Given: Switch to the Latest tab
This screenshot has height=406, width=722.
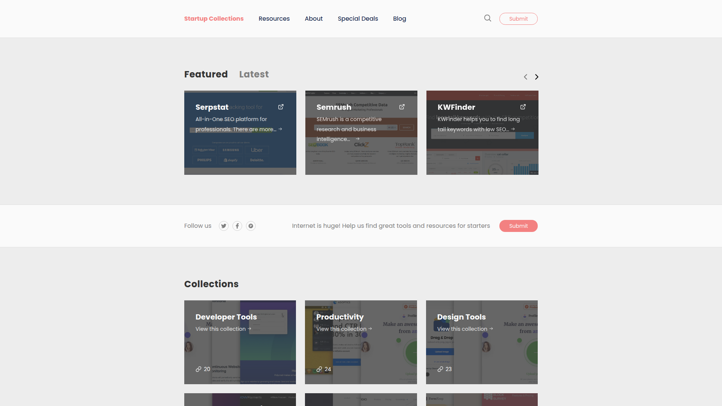Looking at the screenshot, I should [254, 74].
